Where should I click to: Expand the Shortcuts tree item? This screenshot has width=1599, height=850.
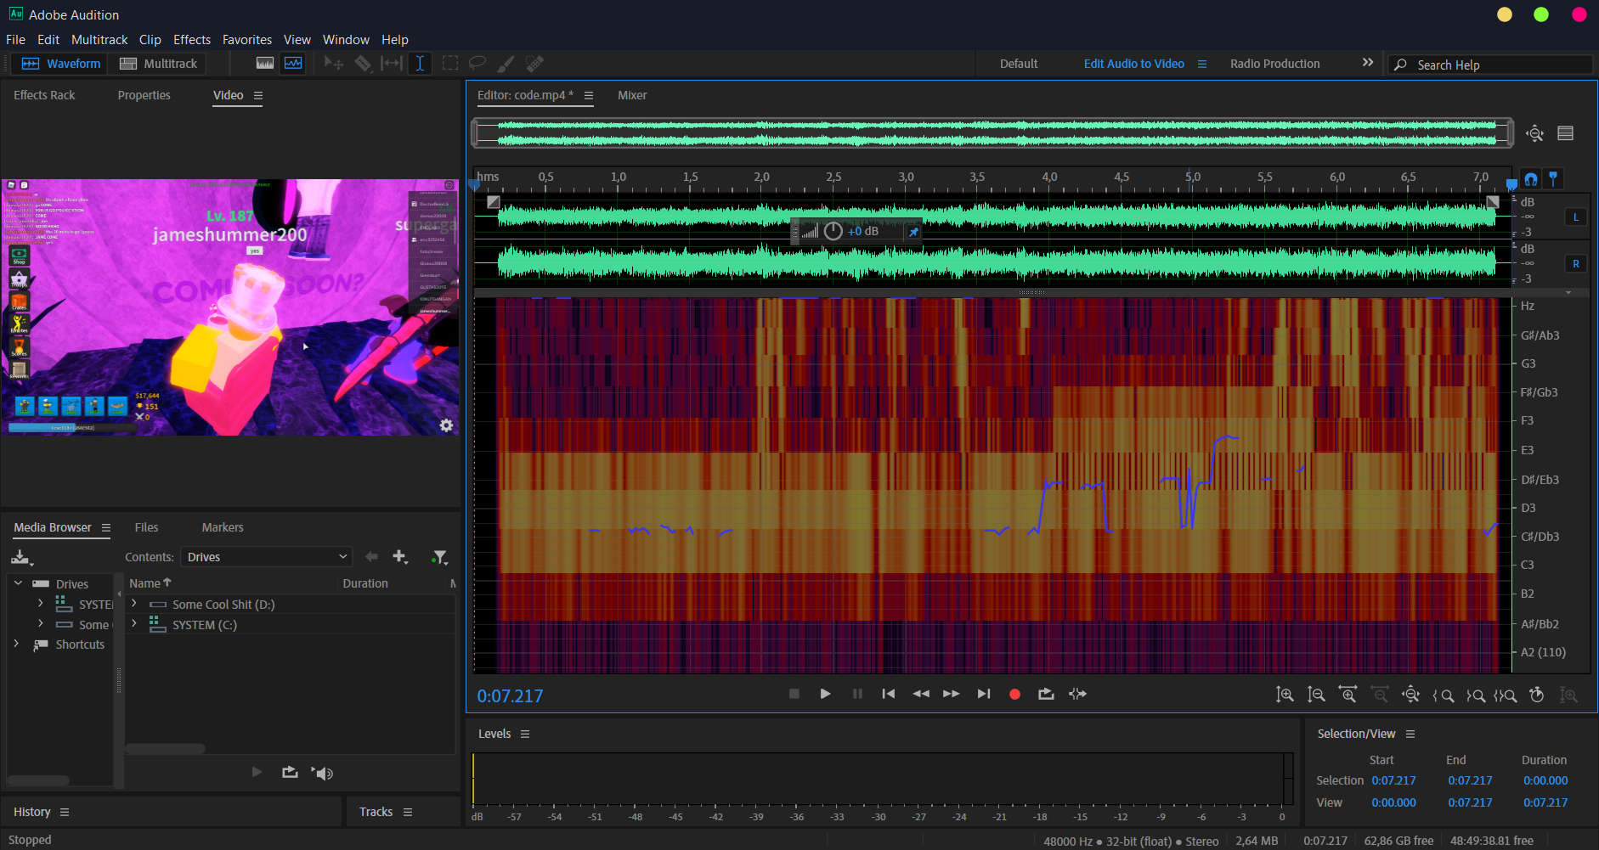[16, 645]
